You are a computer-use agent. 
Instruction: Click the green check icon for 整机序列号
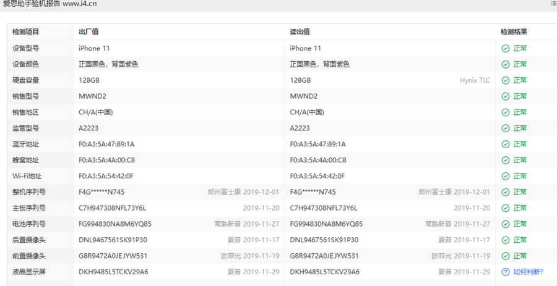[506, 192]
